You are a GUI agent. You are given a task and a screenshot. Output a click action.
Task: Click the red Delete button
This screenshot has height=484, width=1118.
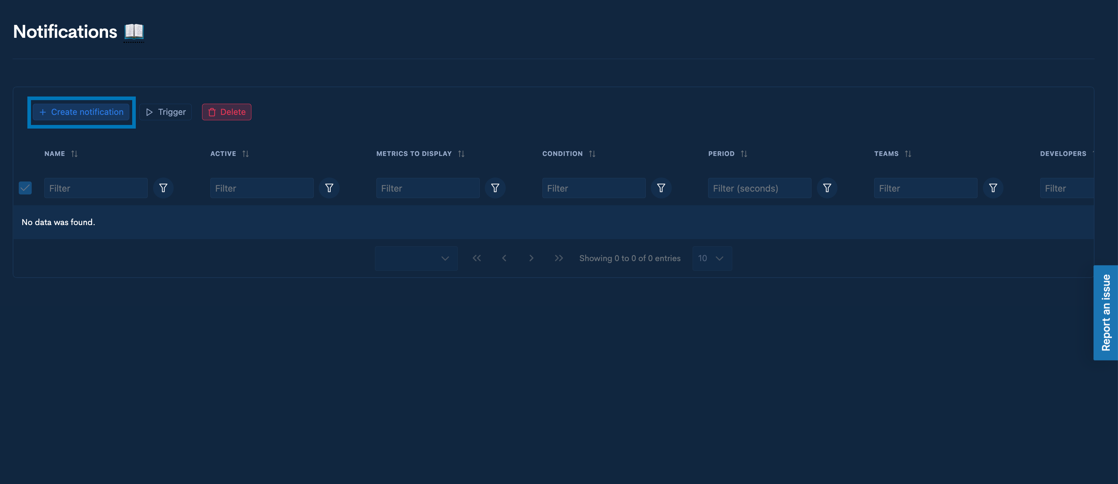pyautogui.click(x=226, y=112)
